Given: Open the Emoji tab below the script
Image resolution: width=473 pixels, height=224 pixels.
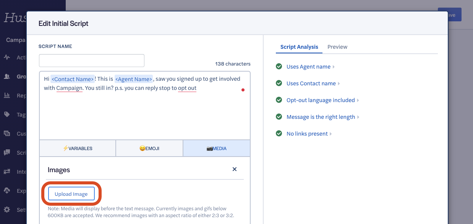Looking at the screenshot, I should pyautogui.click(x=149, y=148).
